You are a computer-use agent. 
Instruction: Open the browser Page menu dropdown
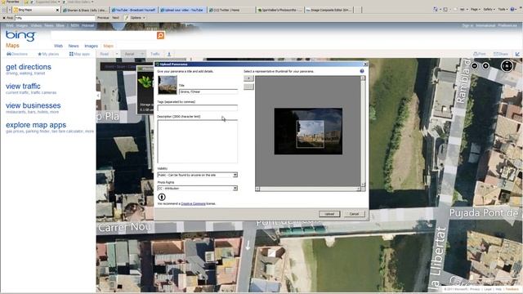pos(476,9)
